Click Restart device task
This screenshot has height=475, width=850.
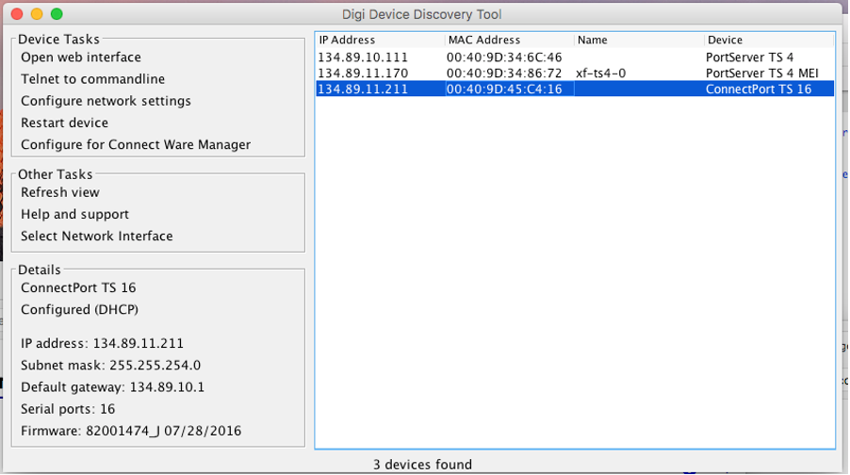point(64,123)
